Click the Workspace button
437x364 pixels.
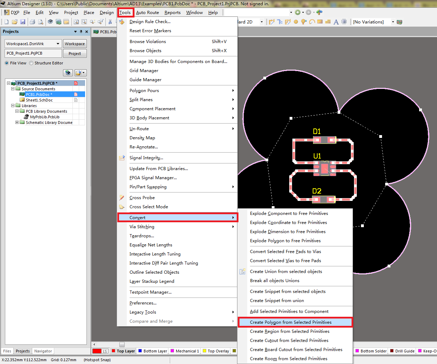pyautogui.click(x=75, y=44)
